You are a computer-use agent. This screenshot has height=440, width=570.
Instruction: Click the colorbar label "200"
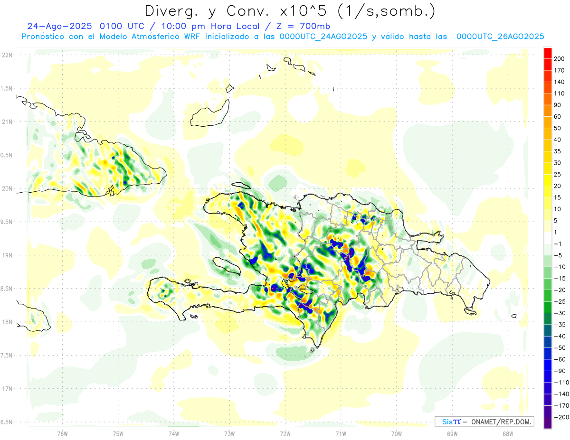560,59
